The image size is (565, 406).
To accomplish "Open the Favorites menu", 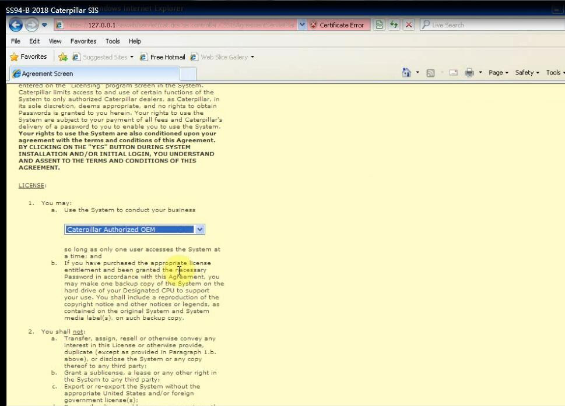I will 83,41.
